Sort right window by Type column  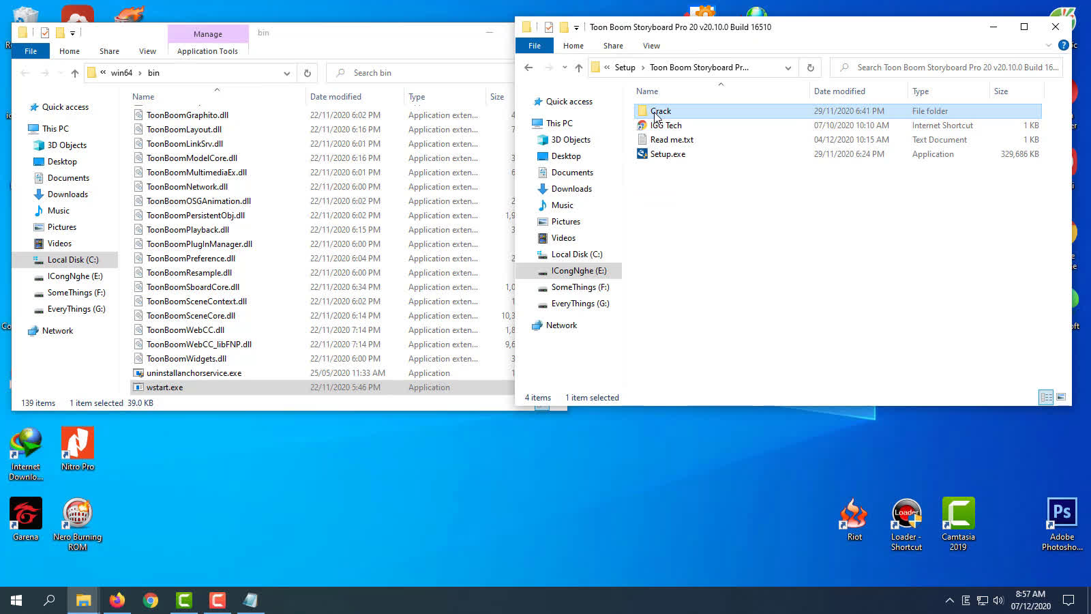921,91
